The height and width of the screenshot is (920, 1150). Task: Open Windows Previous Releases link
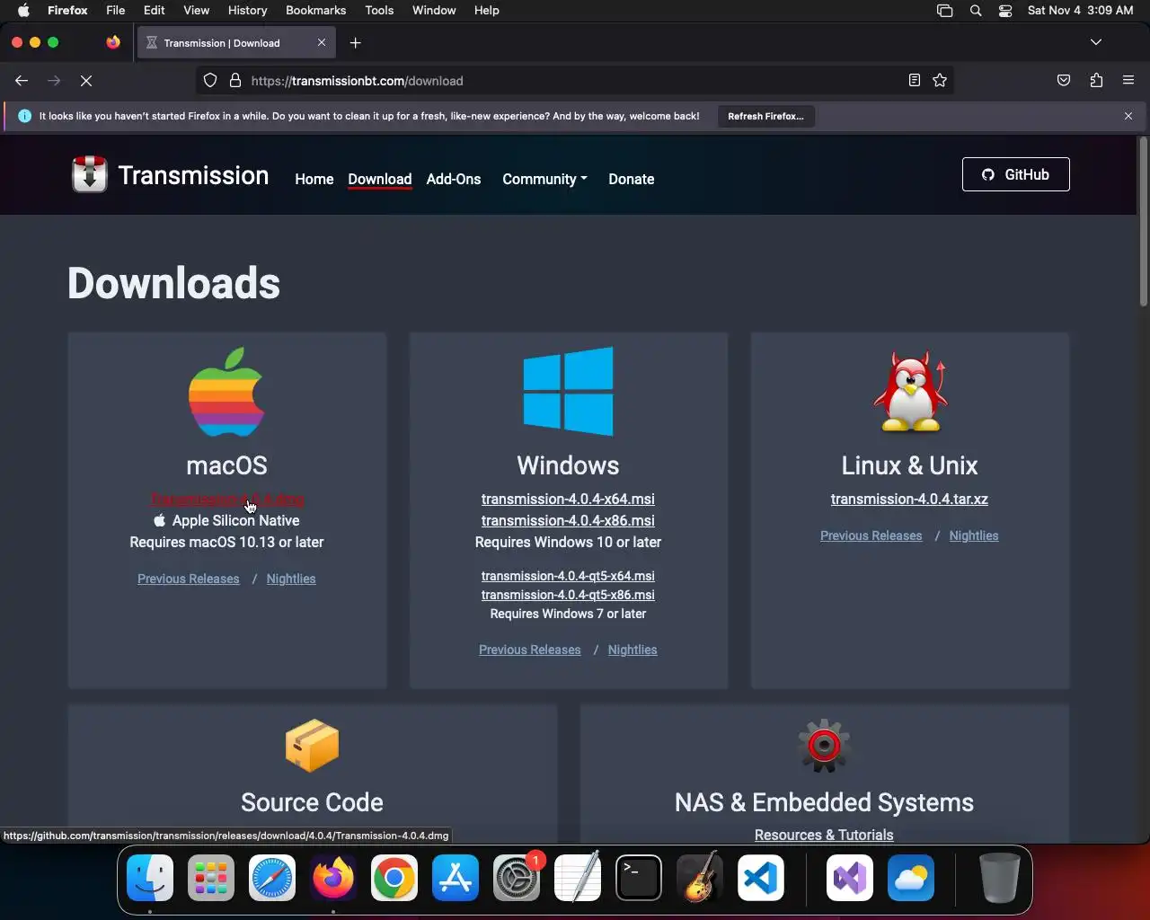(530, 650)
